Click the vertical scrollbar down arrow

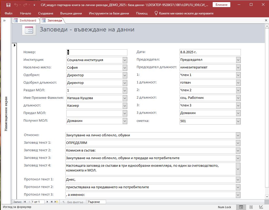267,196
